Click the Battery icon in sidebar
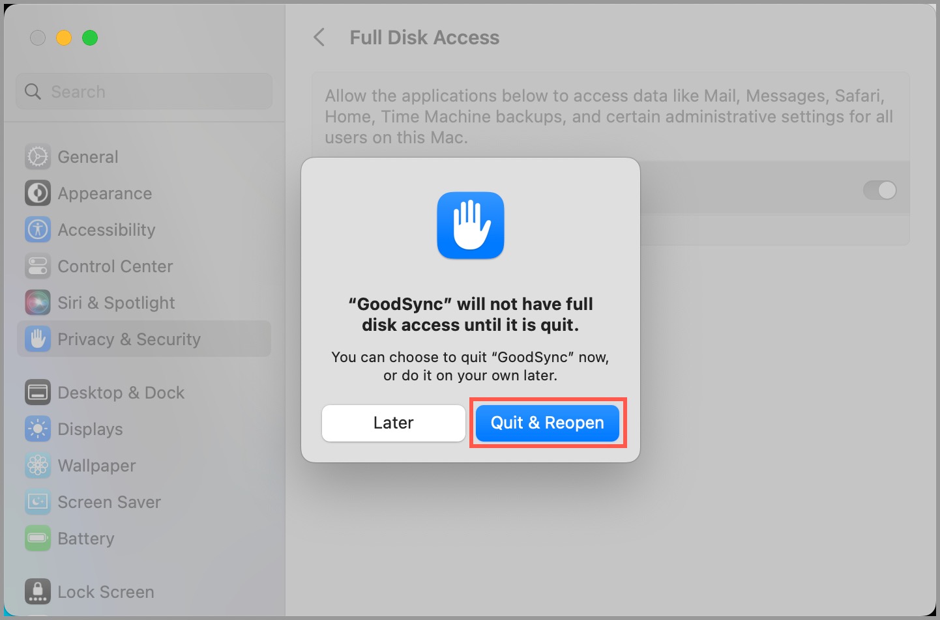Screen dimensions: 940x620 38,539
